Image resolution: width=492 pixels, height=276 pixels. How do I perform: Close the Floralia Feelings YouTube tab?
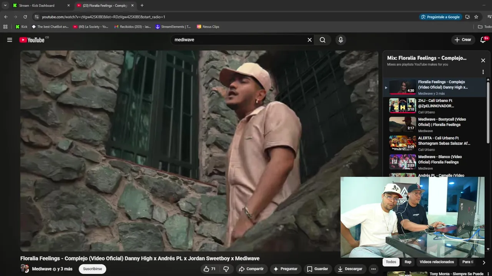click(x=132, y=5)
